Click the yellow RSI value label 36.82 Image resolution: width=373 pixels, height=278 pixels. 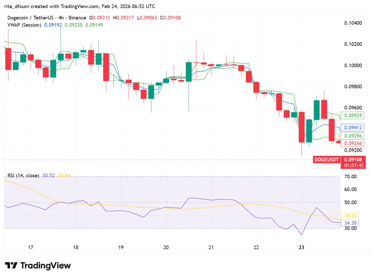[x=350, y=215]
